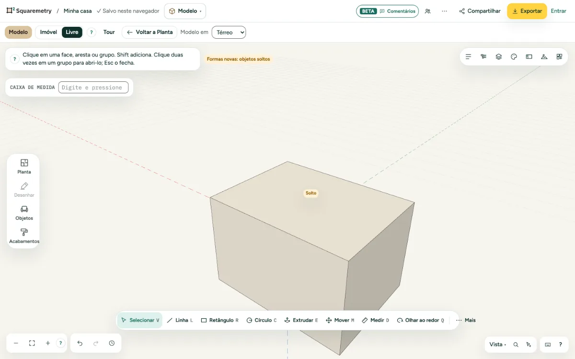Open the collaborators people icon

[428, 11]
